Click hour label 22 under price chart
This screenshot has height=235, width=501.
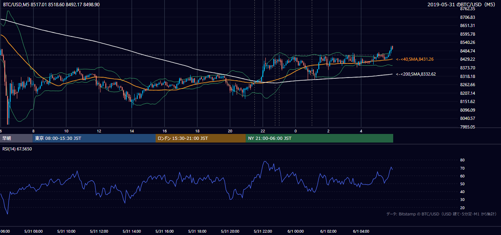click(x=263, y=131)
